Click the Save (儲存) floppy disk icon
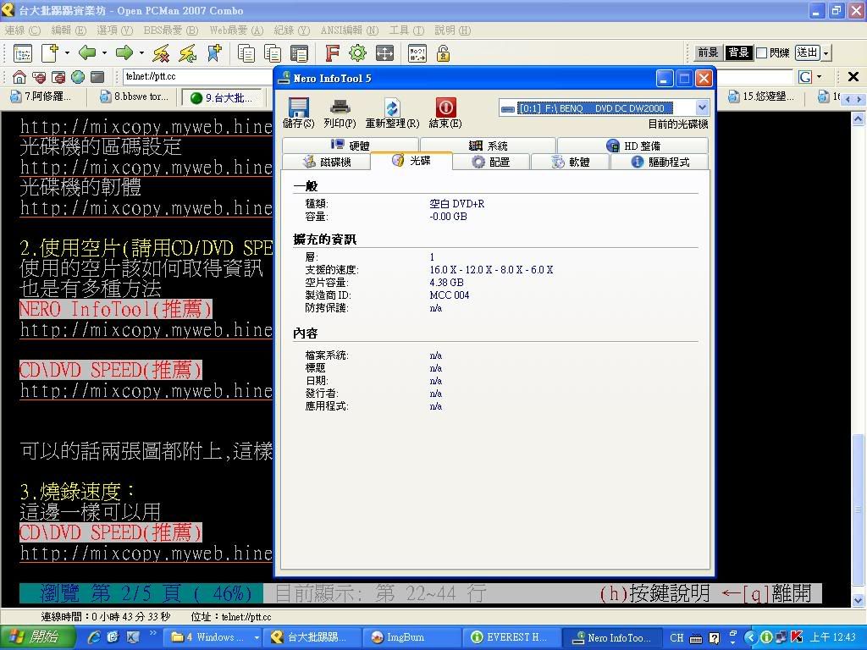 point(298,108)
